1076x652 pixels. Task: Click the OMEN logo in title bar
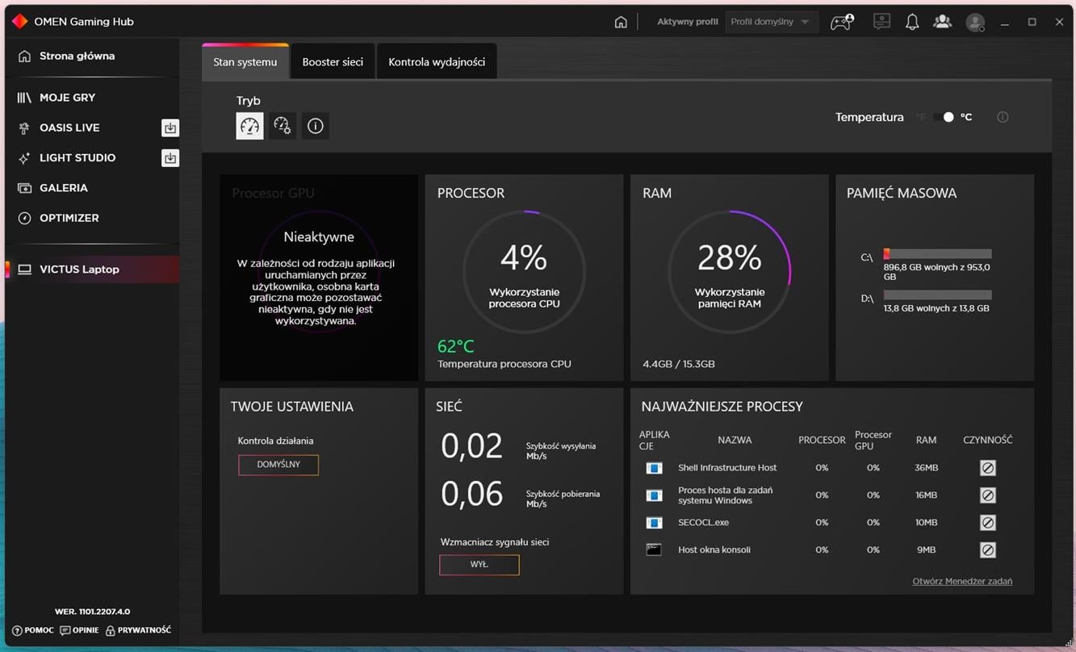coord(20,22)
